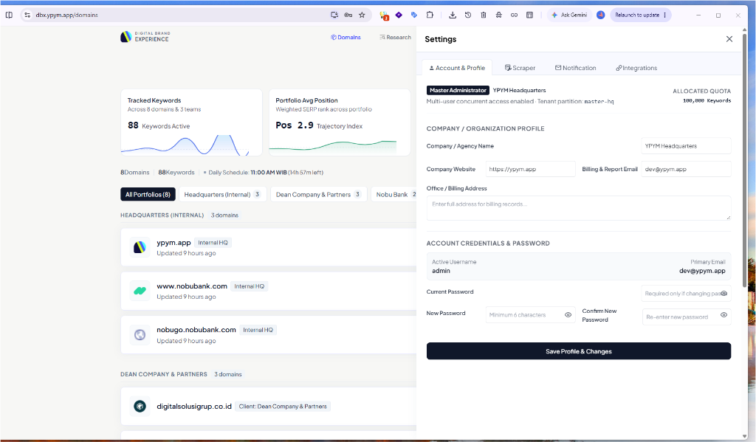The width and height of the screenshot is (756, 442).
Task: Click the link chain toolbar icon
Action: [x=514, y=15]
